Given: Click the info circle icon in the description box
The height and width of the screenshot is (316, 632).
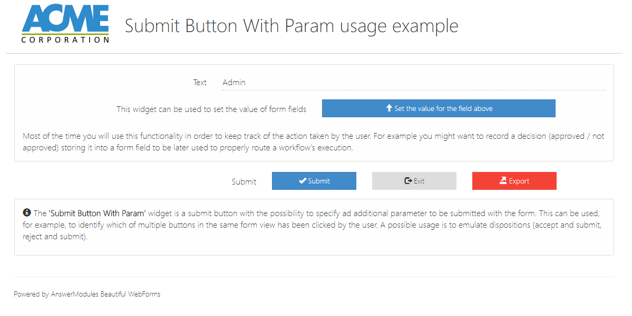Looking at the screenshot, I should [x=26, y=213].
